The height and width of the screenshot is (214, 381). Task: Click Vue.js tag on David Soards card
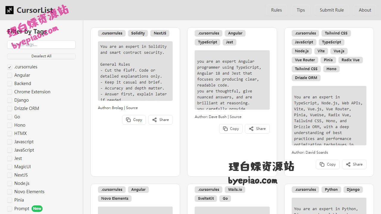tap(339, 51)
